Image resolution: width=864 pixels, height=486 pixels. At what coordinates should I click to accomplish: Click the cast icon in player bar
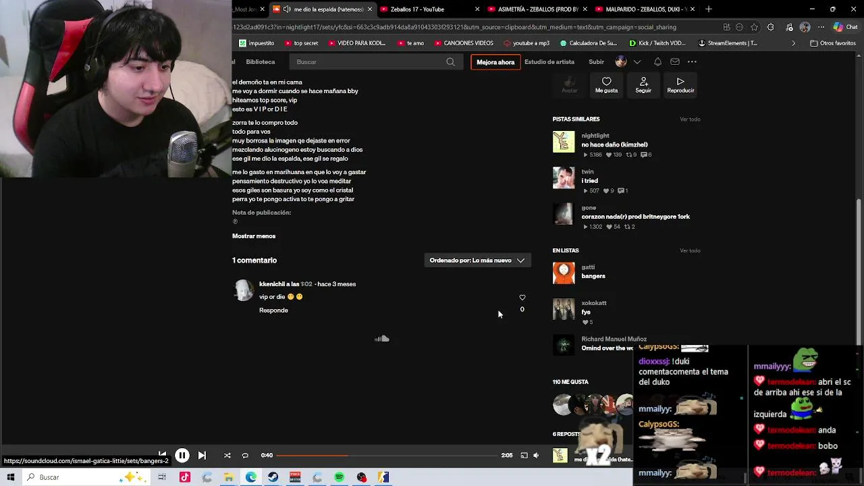[524, 456]
